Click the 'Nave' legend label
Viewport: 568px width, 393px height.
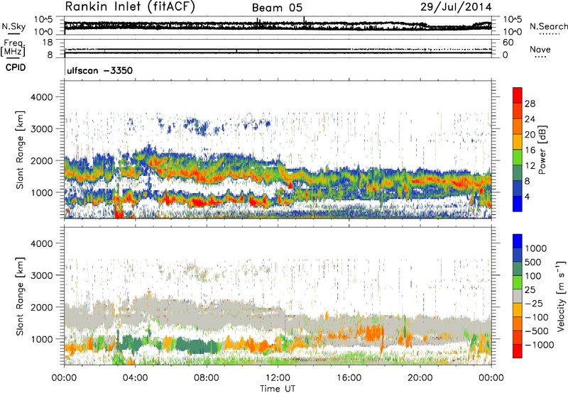coord(540,49)
